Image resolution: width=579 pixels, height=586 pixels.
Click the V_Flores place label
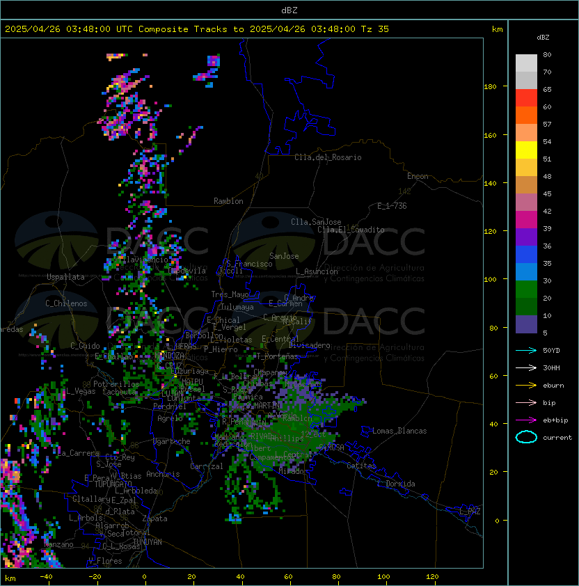(x=105, y=561)
